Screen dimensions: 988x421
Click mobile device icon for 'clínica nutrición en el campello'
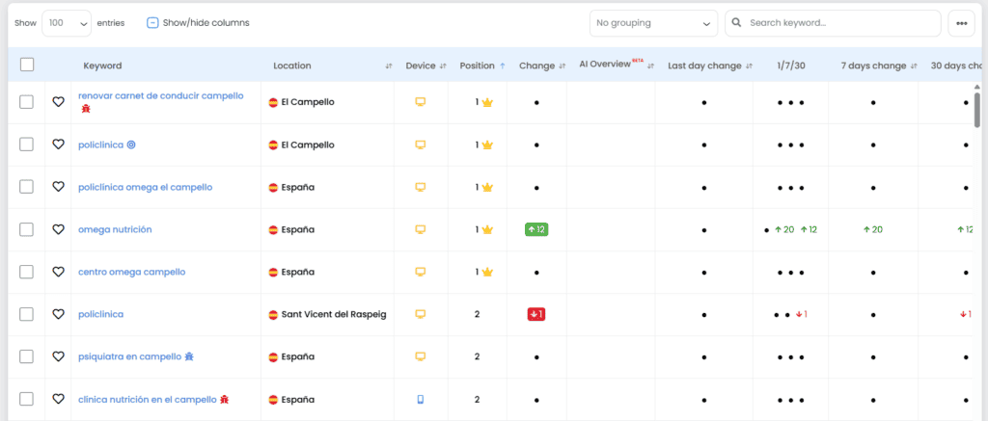click(420, 399)
